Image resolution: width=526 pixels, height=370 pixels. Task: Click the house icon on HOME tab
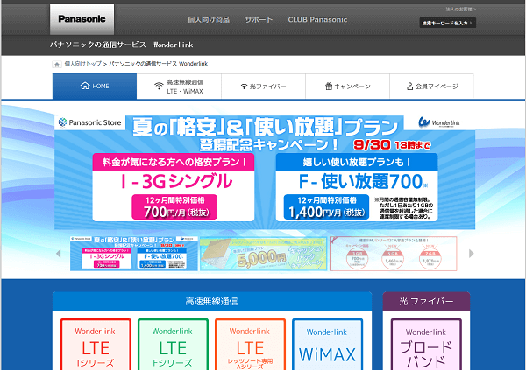click(x=85, y=86)
